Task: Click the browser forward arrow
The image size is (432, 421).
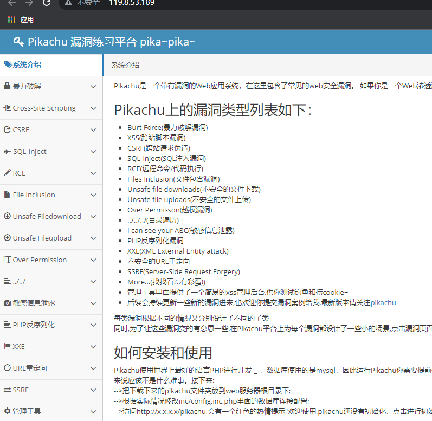Action: point(29,3)
